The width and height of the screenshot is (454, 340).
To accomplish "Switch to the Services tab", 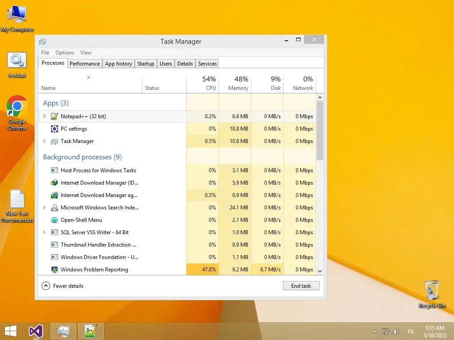I will (207, 64).
